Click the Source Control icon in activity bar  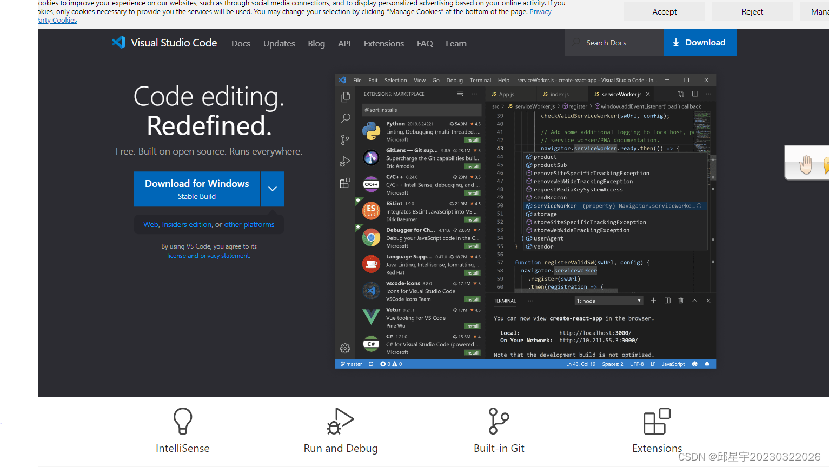tap(345, 140)
